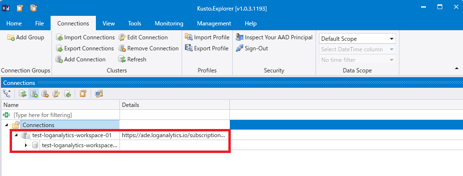Click tree hierarchy icon in panel toolbar
The height and width of the screenshot is (176, 463).
pyautogui.click(x=6, y=94)
